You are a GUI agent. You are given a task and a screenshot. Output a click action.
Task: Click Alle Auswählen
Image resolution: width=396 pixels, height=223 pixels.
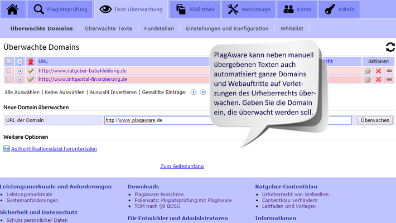pyautogui.click(x=22, y=92)
